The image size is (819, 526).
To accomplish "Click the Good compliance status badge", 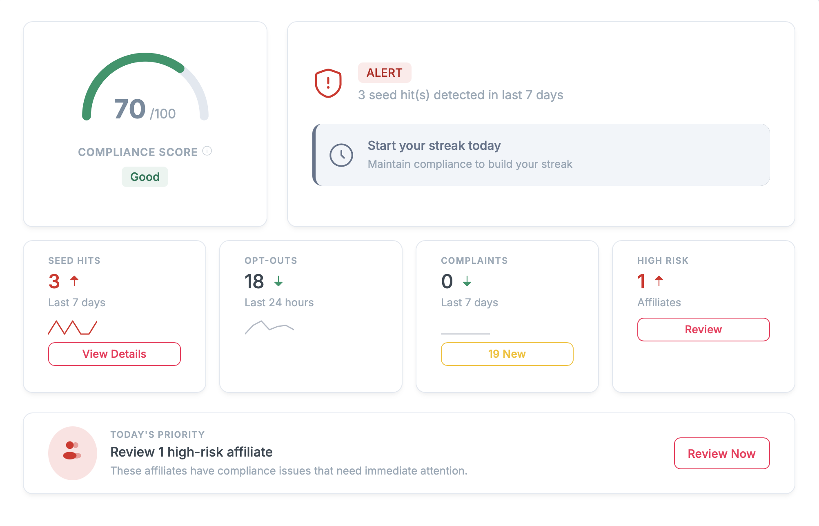I will (x=145, y=176).
